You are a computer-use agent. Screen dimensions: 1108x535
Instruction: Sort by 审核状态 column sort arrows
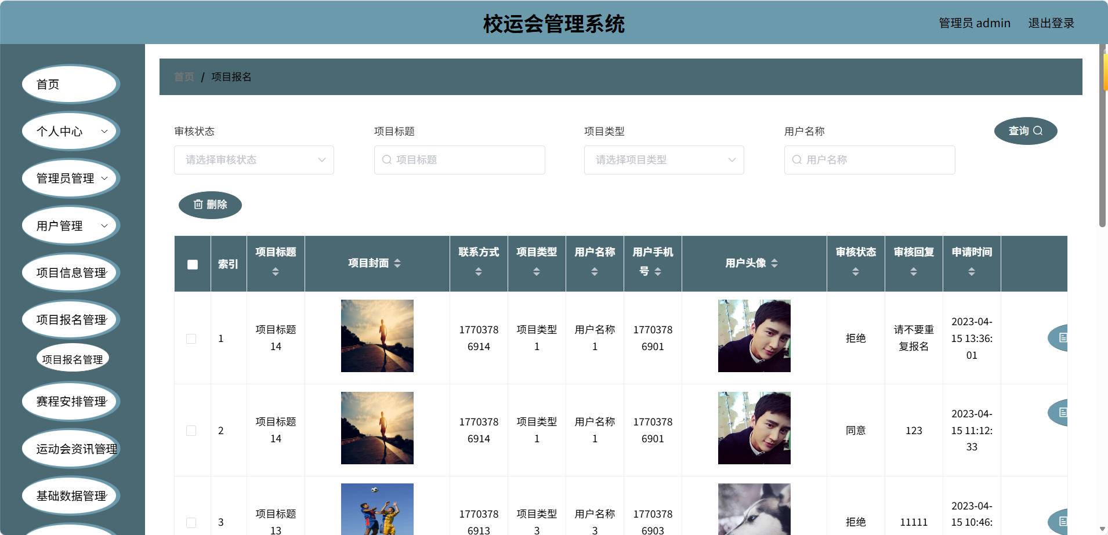[x=856, y=271]
